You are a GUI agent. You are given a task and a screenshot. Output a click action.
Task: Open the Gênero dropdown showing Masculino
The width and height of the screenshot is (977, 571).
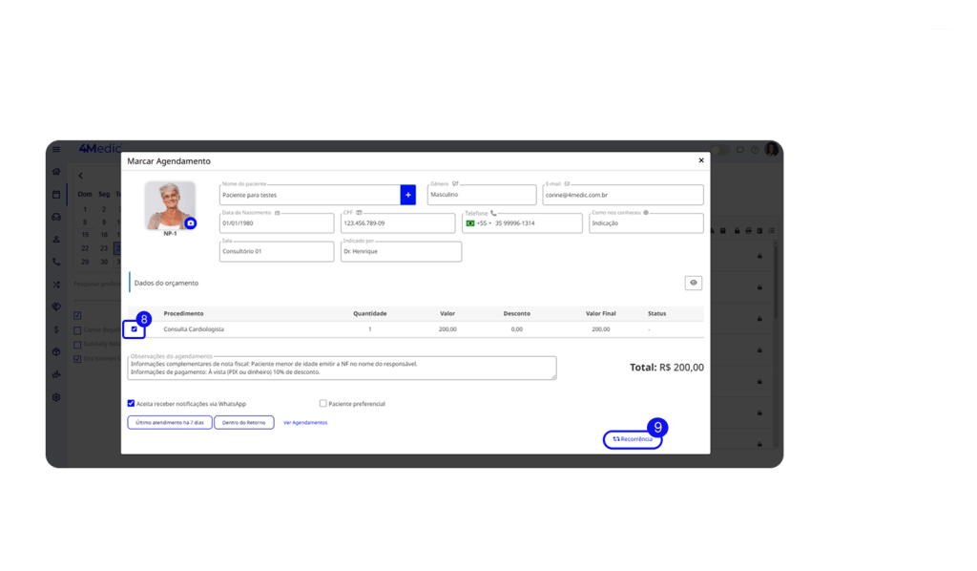click(x=481, y=195)
